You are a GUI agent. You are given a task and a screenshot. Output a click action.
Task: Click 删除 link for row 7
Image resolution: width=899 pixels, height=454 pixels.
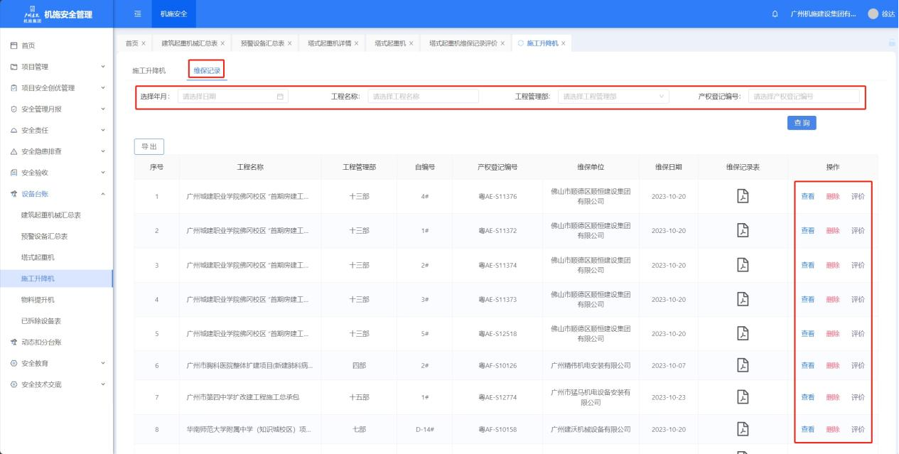click(x=832, y=397)
